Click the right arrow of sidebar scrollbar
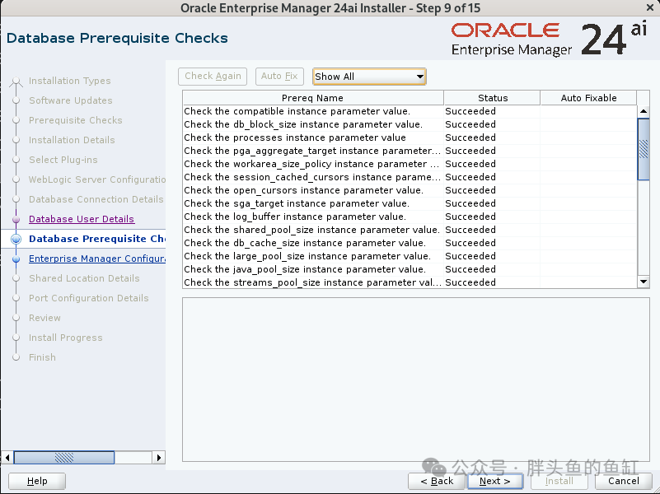The width and height of the screenshot is (660, 494). click(x=159, y=458)
